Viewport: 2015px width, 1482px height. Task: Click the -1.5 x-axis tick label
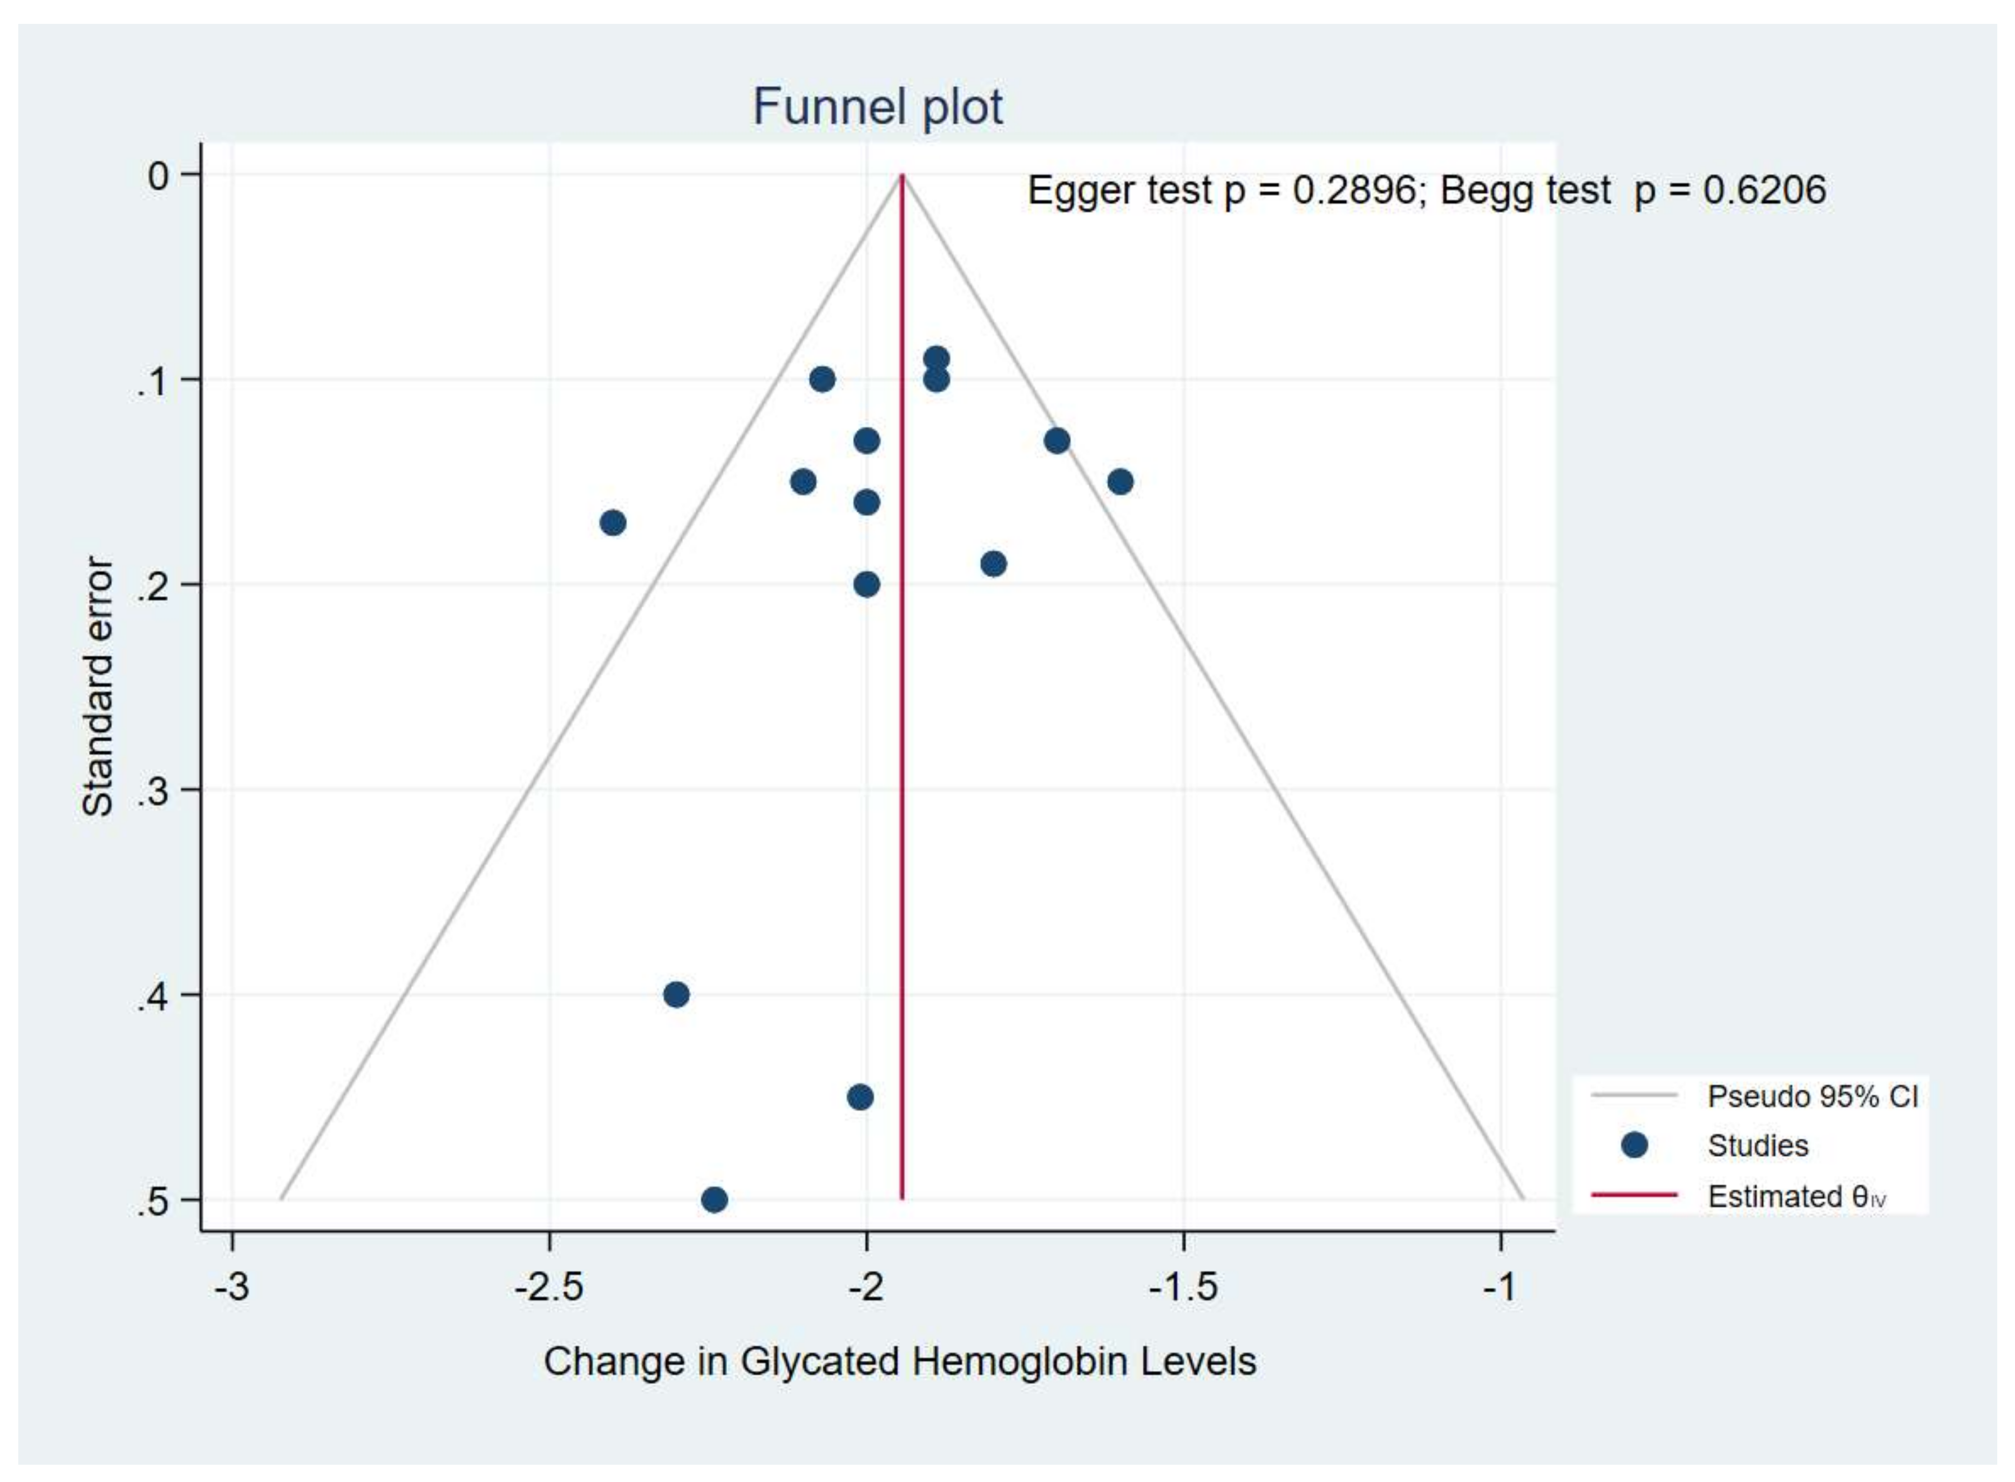coord(1184,1287)
